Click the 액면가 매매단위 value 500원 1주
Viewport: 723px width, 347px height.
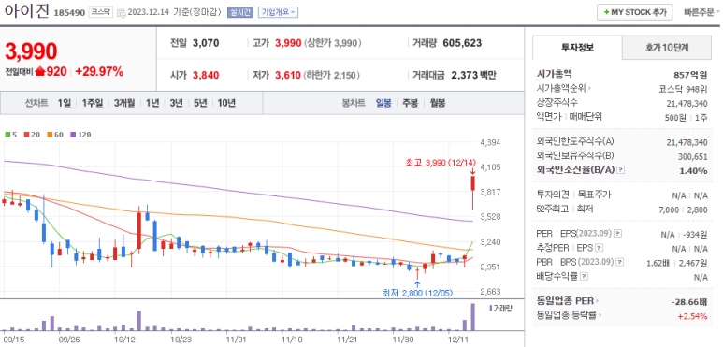687,118
